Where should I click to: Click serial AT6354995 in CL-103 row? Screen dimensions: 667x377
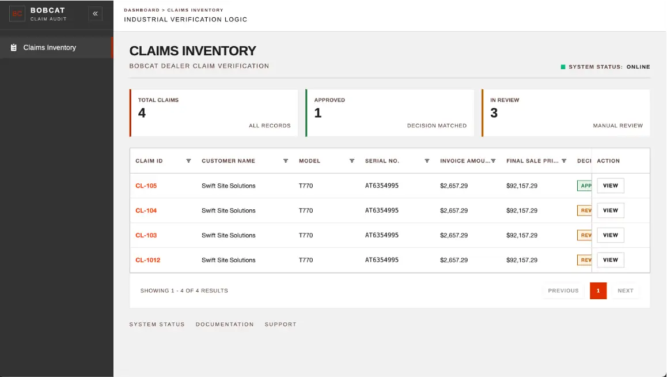tap(381, 235)
